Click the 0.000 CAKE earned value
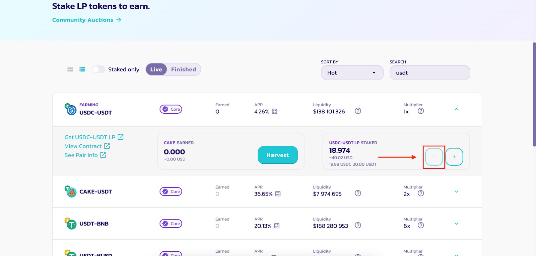The image size is (536, 256). (174, 152)
